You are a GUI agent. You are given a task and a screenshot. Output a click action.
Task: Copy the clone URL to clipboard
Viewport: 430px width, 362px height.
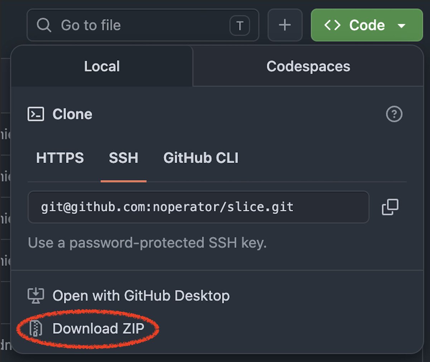(390, 207)
